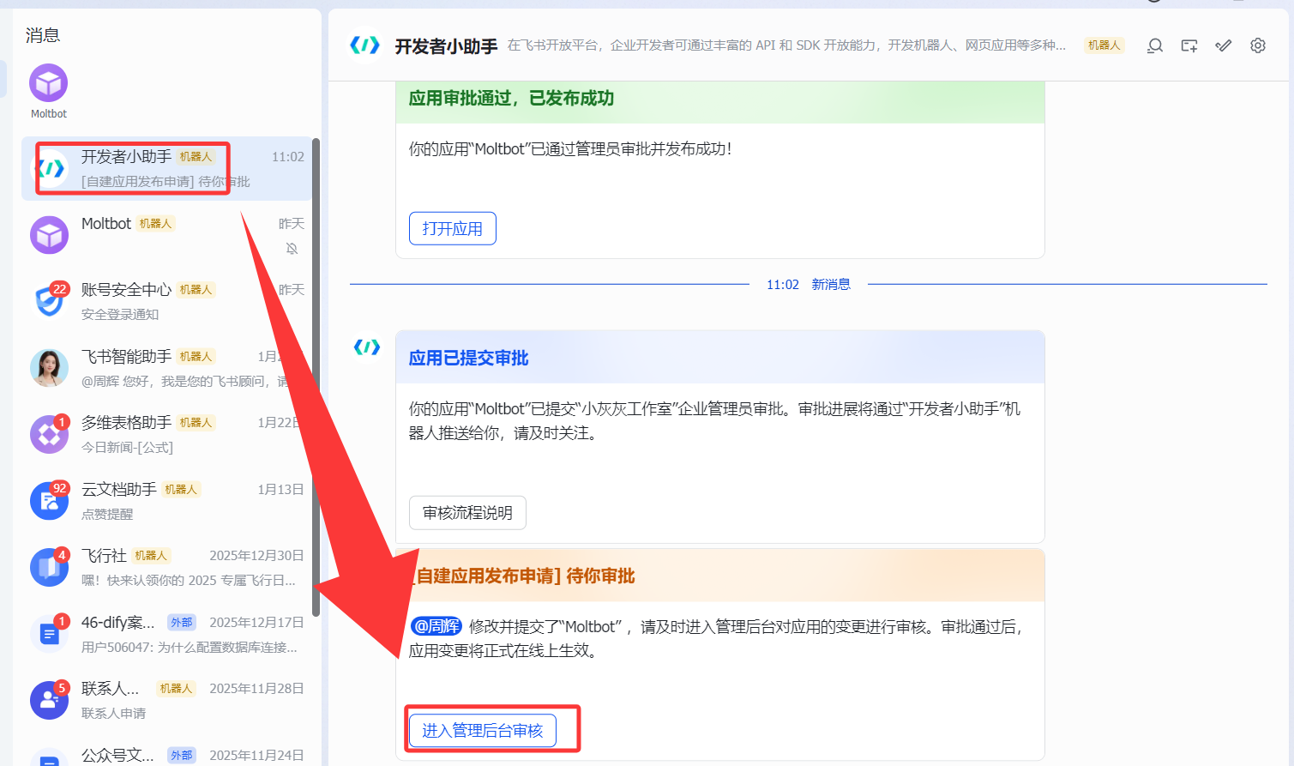The width and height of the screenshot is (1294, 766).
Task: Click the 用户506047 preview text
Action: (190, 648)
